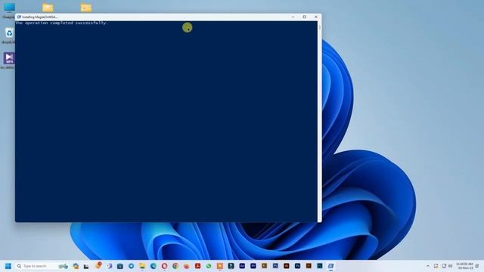Open the Windows Start menu
This screenshot has width=484, height=272.
tap(8, 266)
